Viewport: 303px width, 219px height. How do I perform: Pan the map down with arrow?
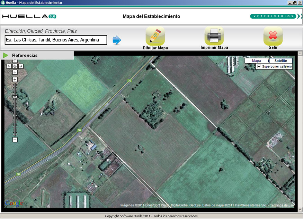point(15,72)
